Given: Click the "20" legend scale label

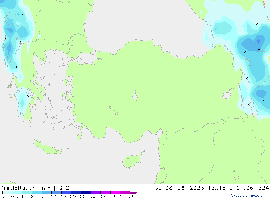Looking at the screenshot, I should tap(73, 196).
